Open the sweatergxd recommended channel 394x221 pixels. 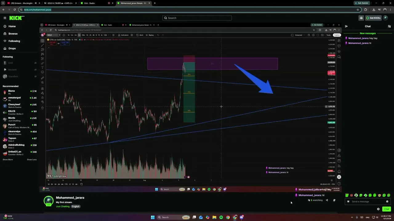(20, 99)
